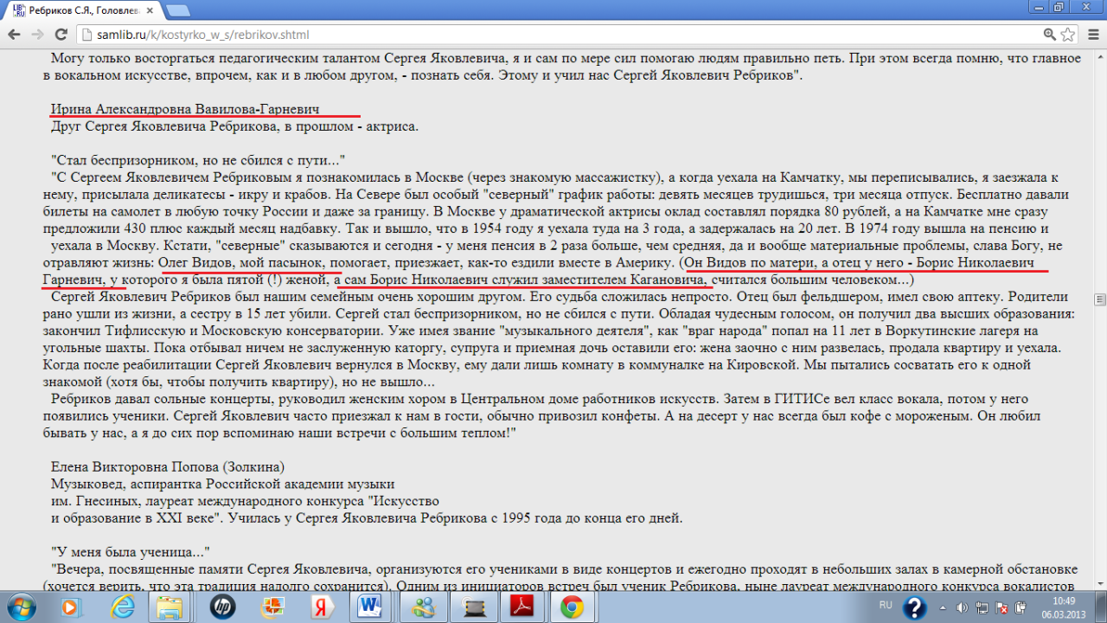Open the volume speaker icon
The image size is (1107, 623).
[x=962, y=607]
